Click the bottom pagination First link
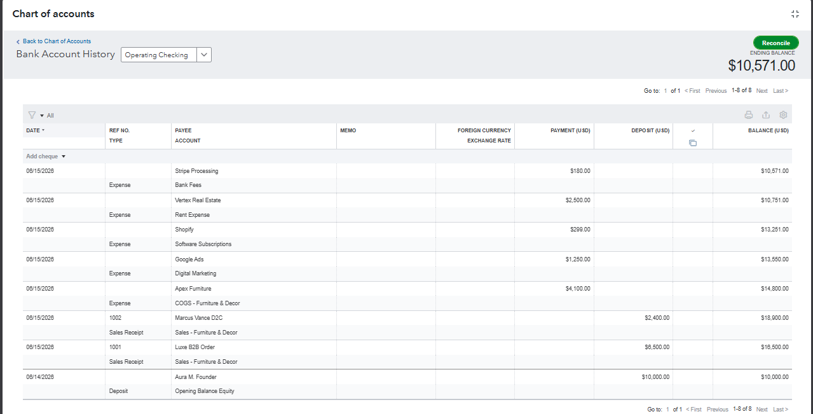 [x=693, y=410]
